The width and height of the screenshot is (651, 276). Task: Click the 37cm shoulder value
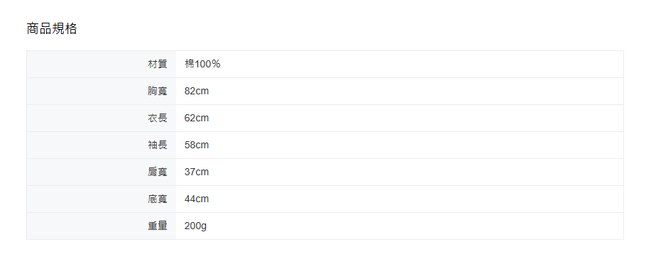(197, 172)
